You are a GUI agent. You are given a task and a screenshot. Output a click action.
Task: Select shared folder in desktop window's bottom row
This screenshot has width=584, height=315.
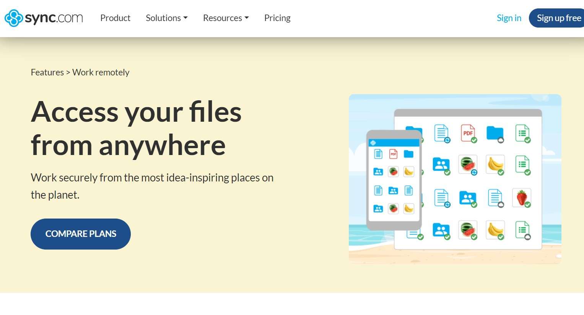click(x=441, y=230)
